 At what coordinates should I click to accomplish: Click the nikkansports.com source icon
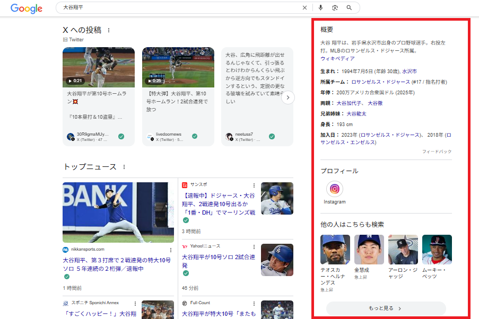(65, 250)
